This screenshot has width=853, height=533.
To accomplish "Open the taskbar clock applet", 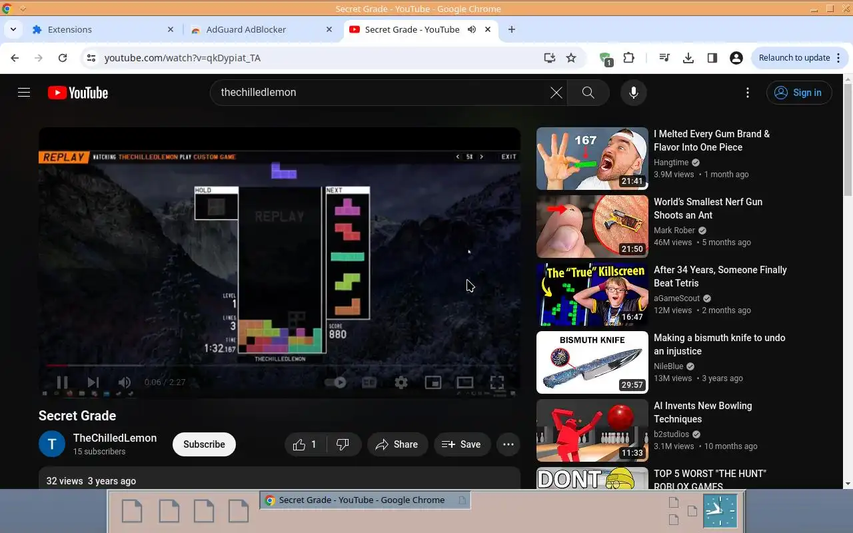I will [720, 511].
